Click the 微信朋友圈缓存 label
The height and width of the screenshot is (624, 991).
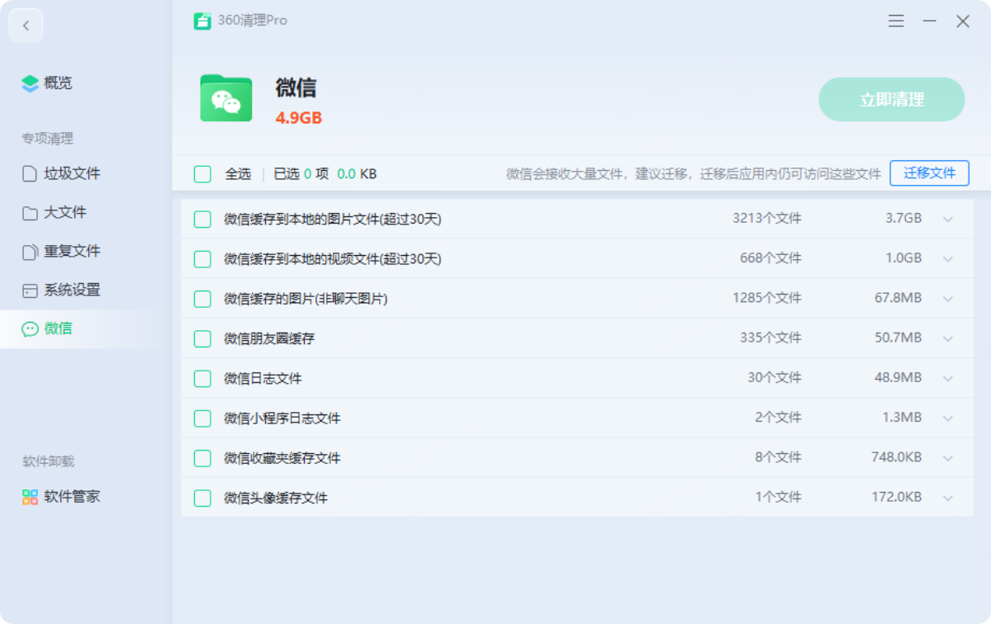269,338
